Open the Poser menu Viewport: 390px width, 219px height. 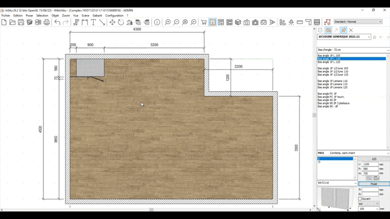coord(29,15)
